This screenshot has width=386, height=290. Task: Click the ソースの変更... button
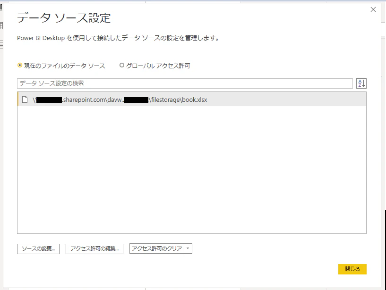(x=38, y=249)
